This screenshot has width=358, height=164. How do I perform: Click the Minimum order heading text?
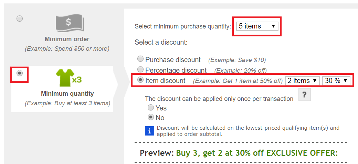67,39
